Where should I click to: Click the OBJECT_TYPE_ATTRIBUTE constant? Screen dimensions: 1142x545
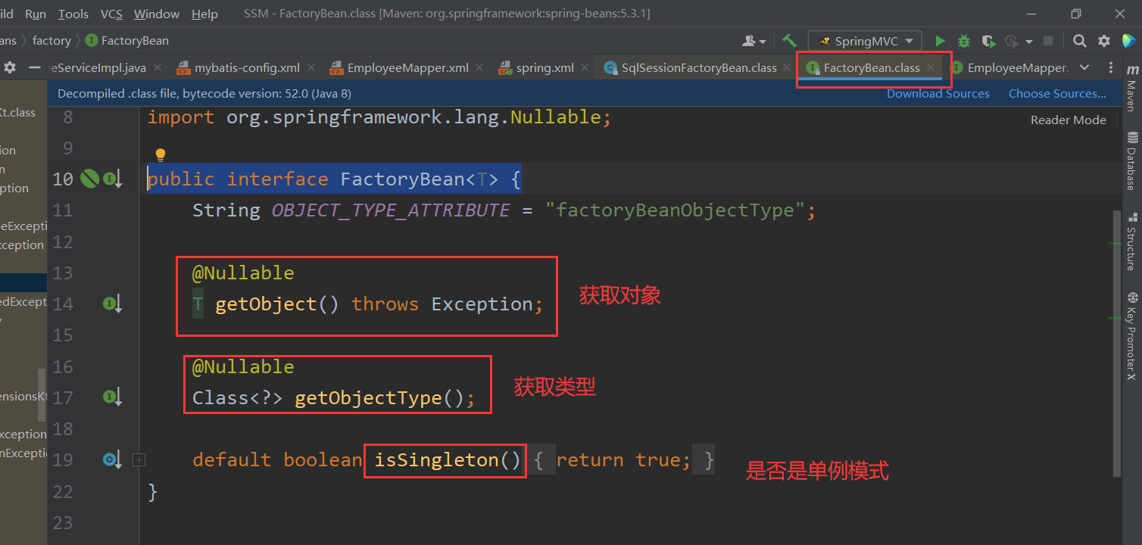(x=391, y=210)
